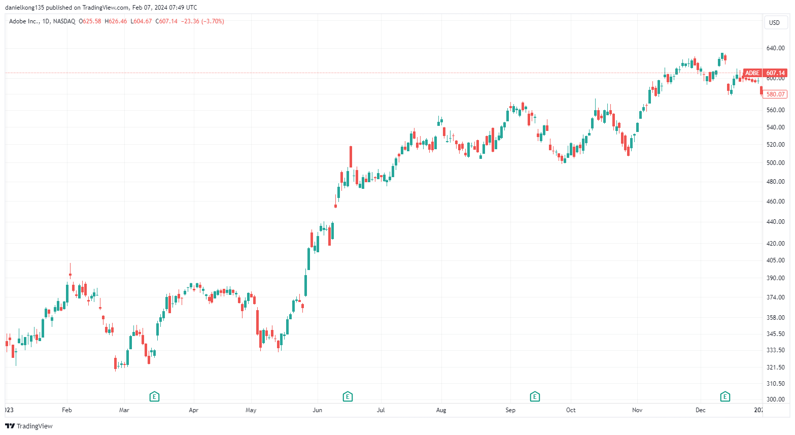Click the danielkong135 username in header

click(x=24, y=8)
